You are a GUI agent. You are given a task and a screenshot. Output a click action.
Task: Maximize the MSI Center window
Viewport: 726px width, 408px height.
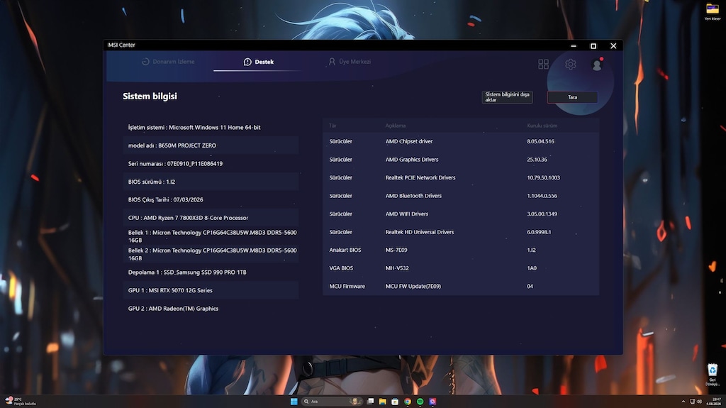tap(593, 45)
